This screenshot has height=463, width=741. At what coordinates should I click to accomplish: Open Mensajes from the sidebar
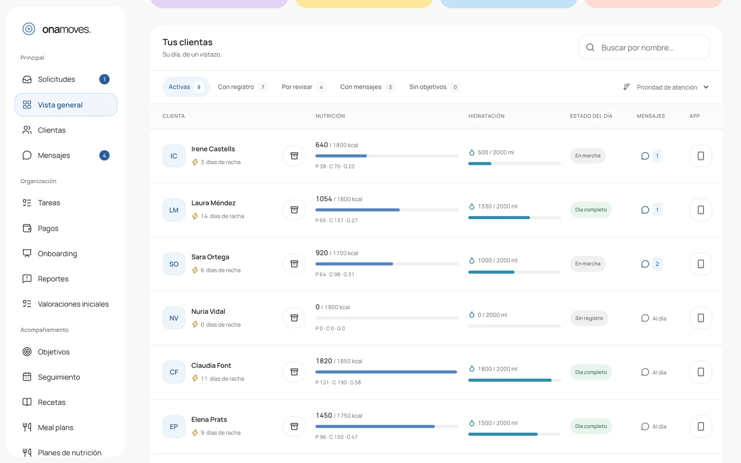(x=66, y=155)
